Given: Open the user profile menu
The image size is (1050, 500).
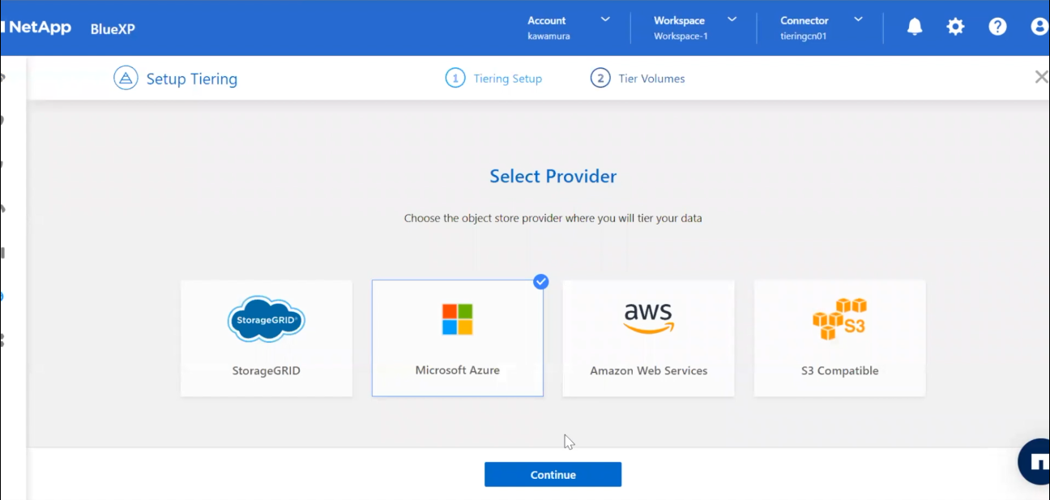Looking at the screenshot, I should 1039,27.
